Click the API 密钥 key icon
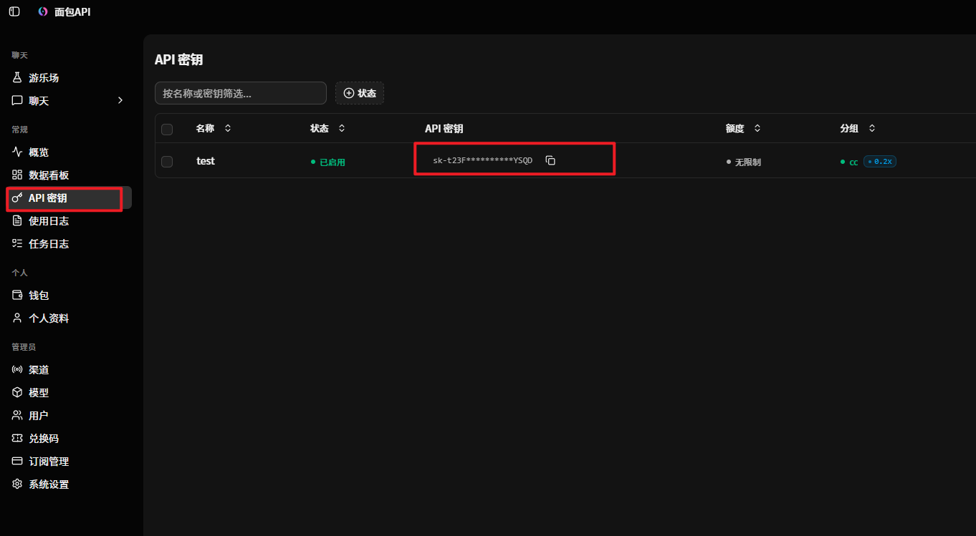Screen dimensions: 976x536 (18, 198)
